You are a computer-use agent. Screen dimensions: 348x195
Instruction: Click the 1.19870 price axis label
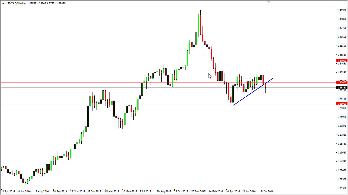pyautogui.click(x=342, y=126)
